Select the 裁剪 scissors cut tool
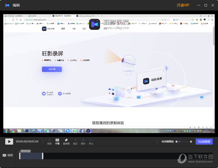 tap(49, 142)
